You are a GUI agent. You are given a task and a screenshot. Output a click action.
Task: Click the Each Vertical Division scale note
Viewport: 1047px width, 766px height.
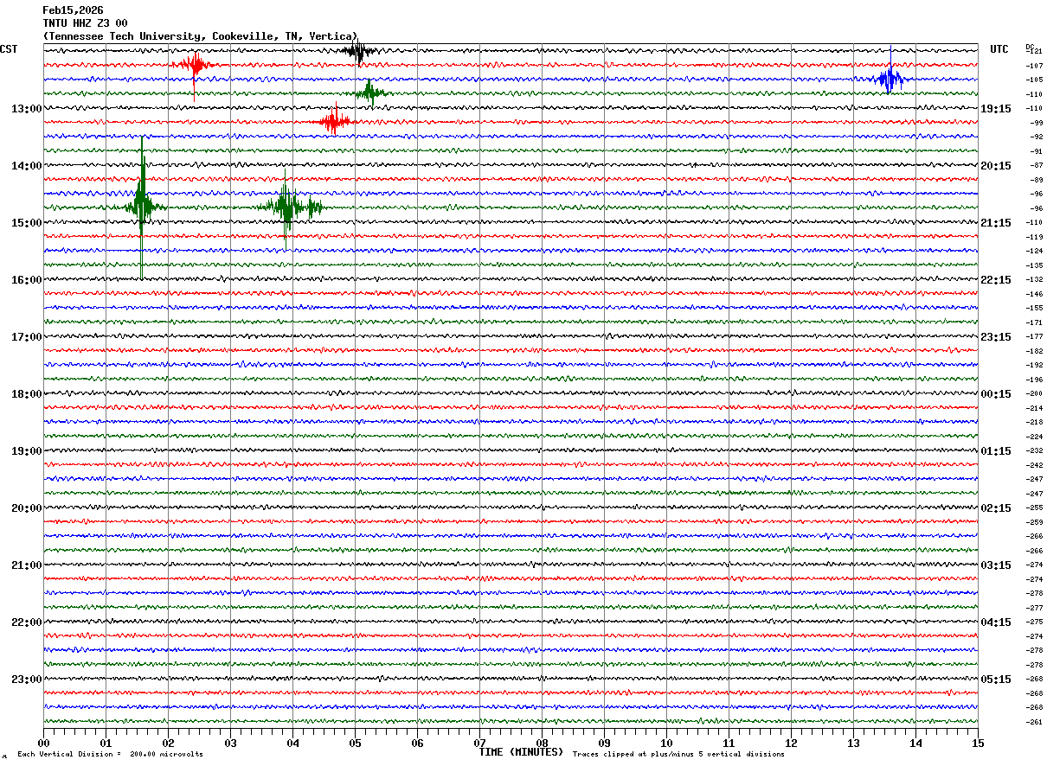click(x=111, y=755)
